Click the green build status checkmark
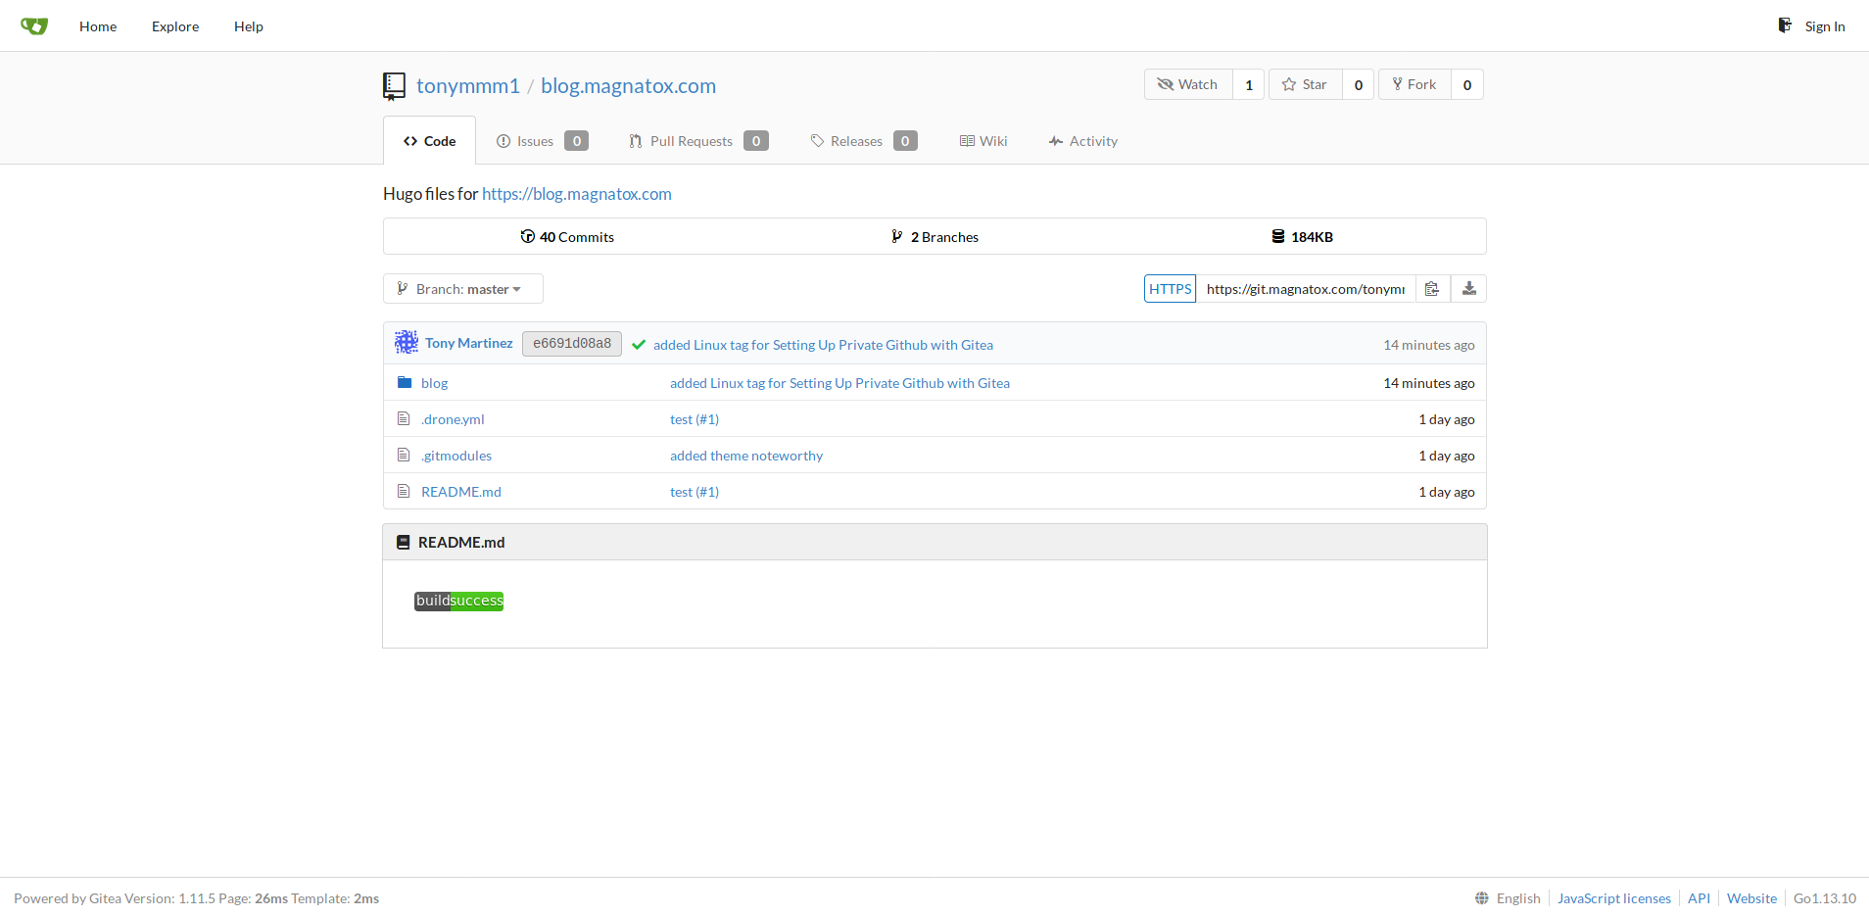1869x917 pixels. click(639, 345)
